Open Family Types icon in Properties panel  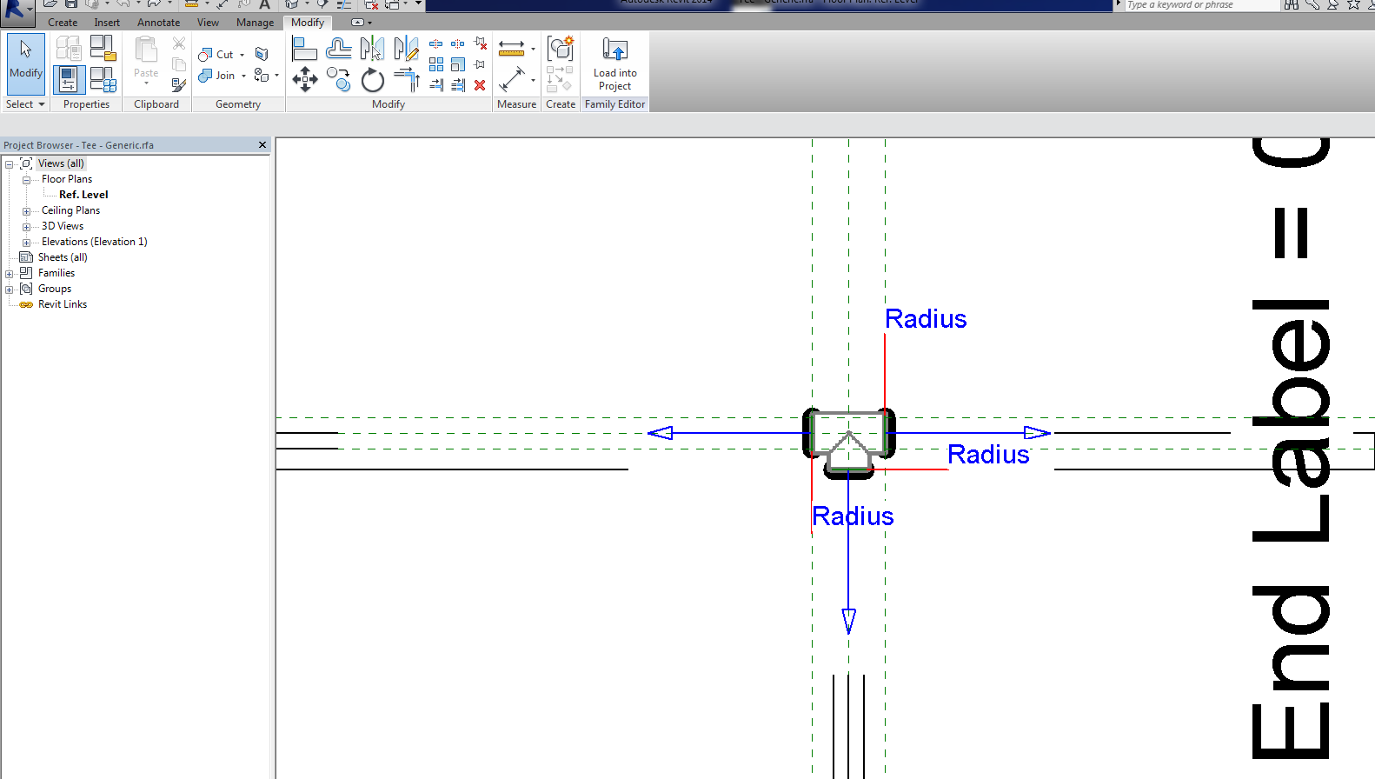(103, 80)
